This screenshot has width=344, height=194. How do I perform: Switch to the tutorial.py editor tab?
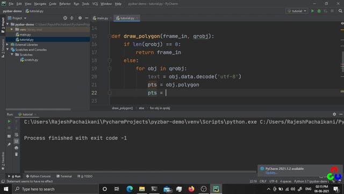click(x=127, y=18)
